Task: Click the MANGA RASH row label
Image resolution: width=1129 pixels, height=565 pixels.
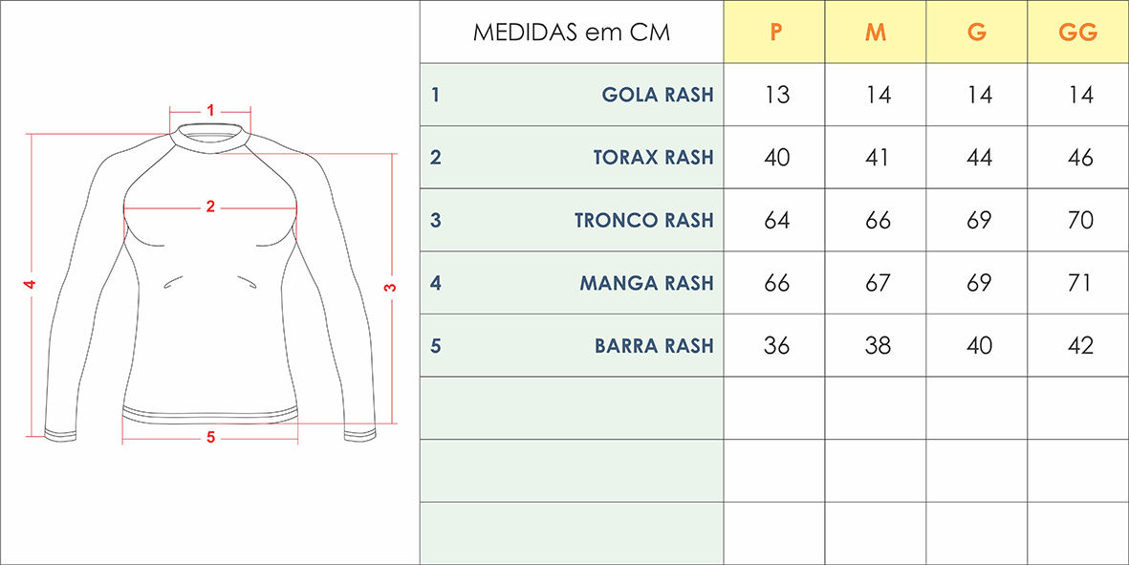Action: 646,283
